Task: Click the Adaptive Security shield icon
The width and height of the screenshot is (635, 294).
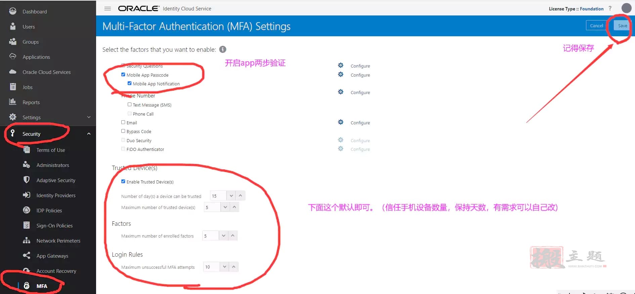Action: tap(27, 180)
